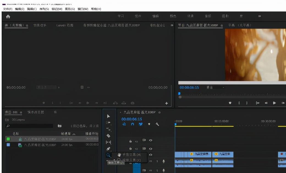Click the project search input field

tap(29, 126)
